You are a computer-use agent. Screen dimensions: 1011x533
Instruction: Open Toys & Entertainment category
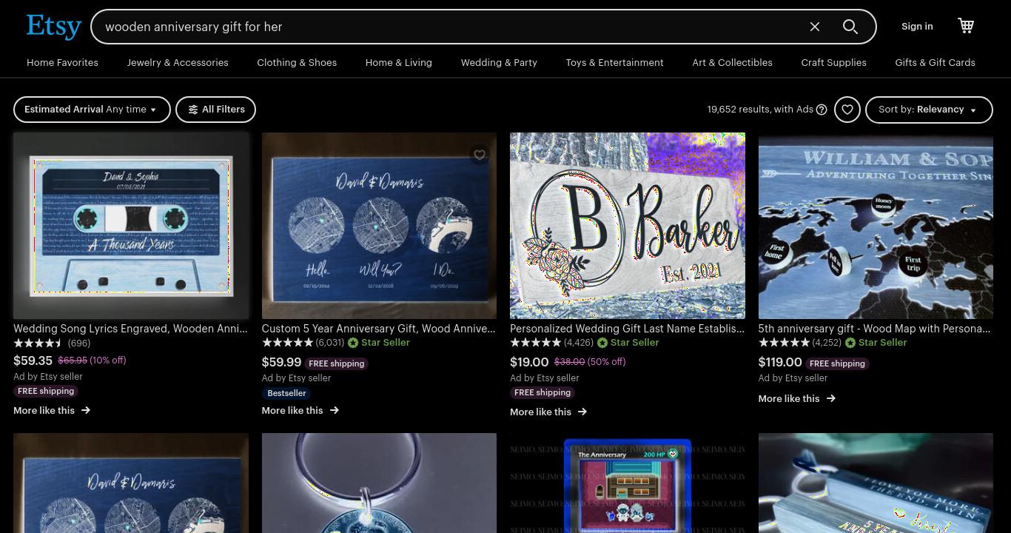(x=614, y=63)
